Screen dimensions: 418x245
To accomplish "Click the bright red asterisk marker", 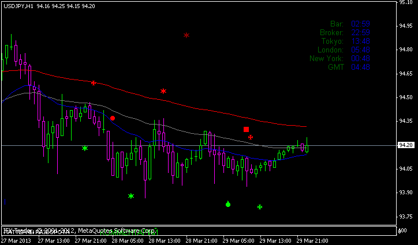I will (x=163, y=91).
